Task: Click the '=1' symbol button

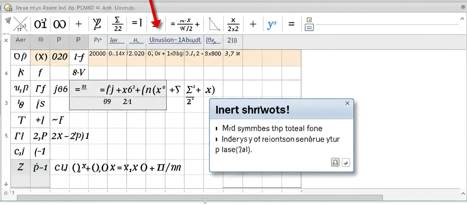Action: pyautogui.click(x=137, y=23)
